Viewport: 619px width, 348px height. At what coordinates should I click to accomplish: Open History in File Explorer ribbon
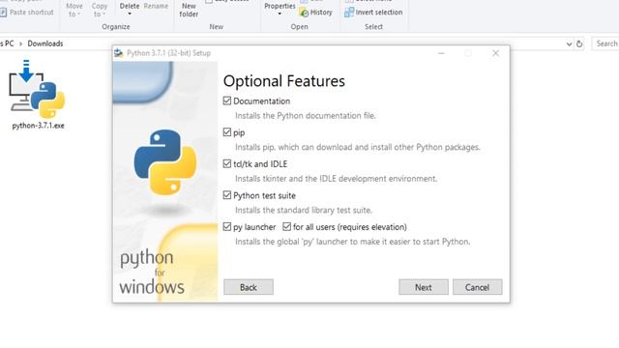click(316, 13)
